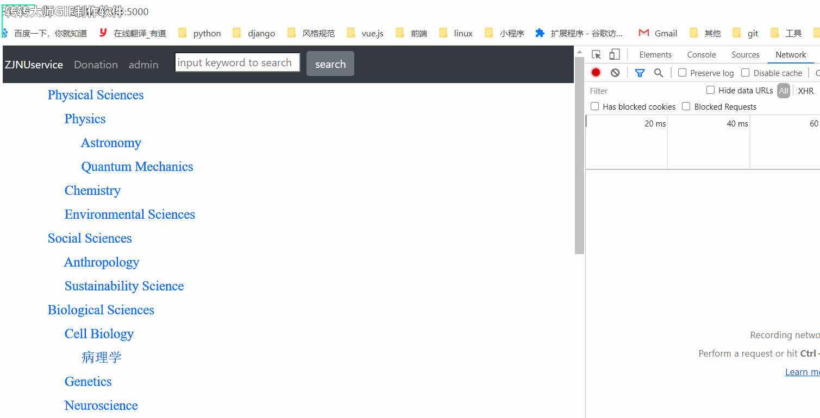Check the Disable cache option
Image resolution: width=820 pixels, height=418 pixels.
coord(746,73)
